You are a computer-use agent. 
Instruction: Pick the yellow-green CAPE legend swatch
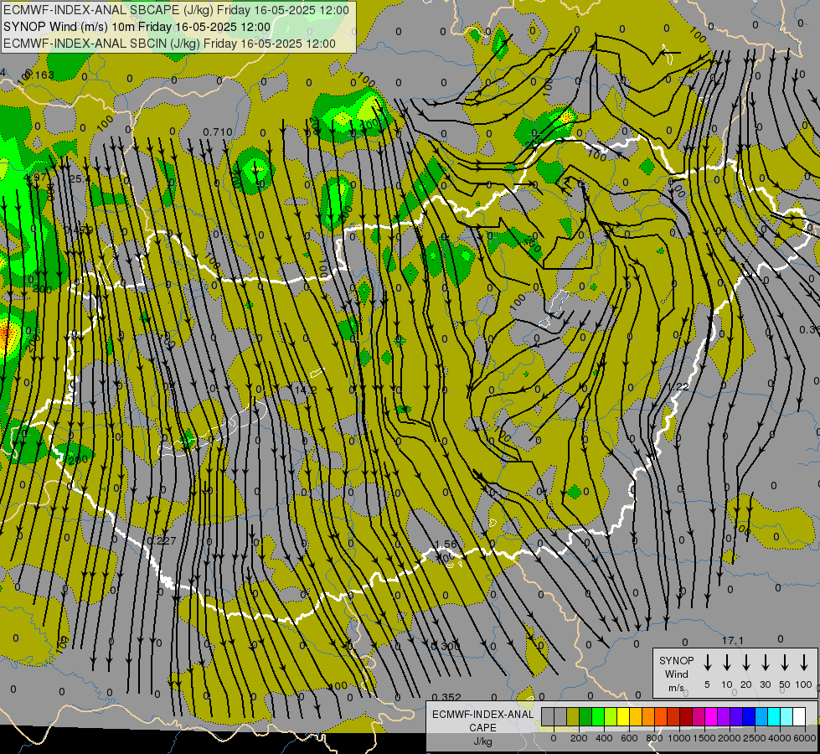pos(611,716)
